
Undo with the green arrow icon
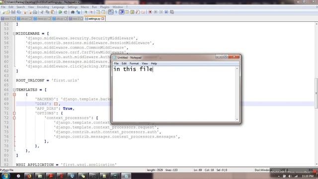tap(60, 12)
